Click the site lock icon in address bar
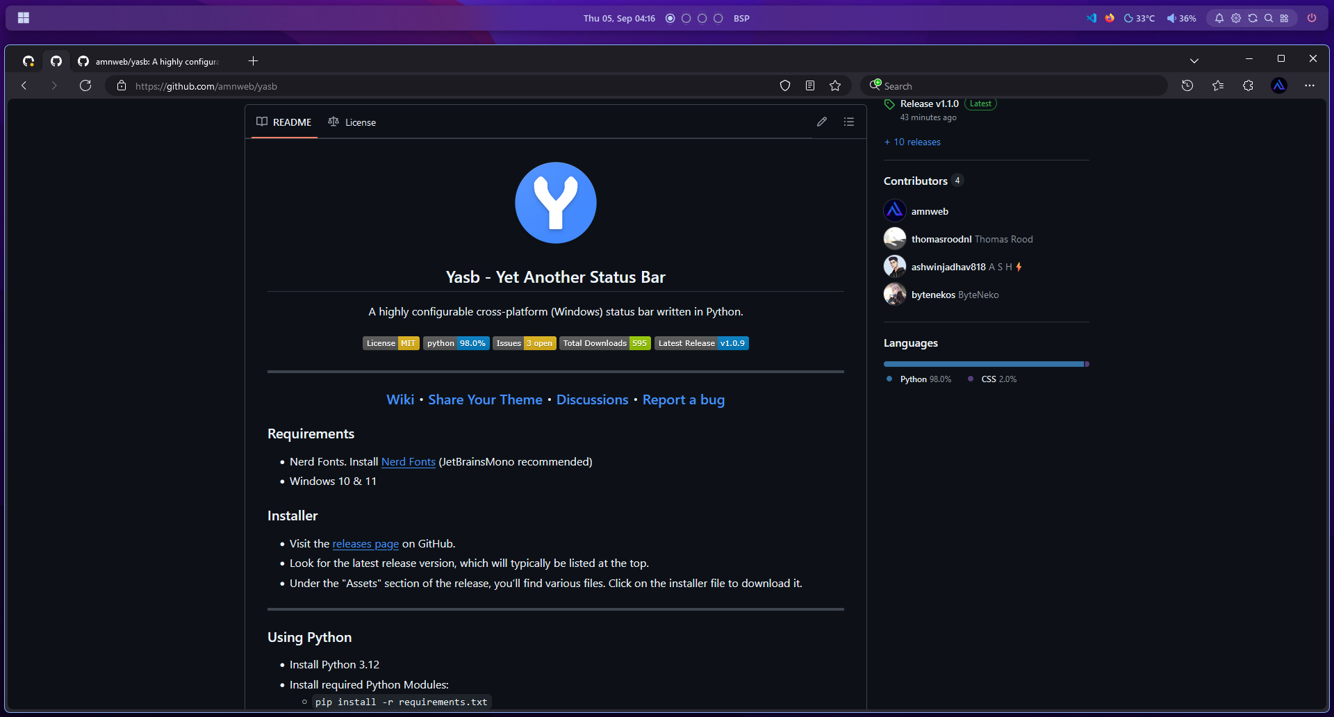Viewport: 1334px width, 717px height. point(122,85)
